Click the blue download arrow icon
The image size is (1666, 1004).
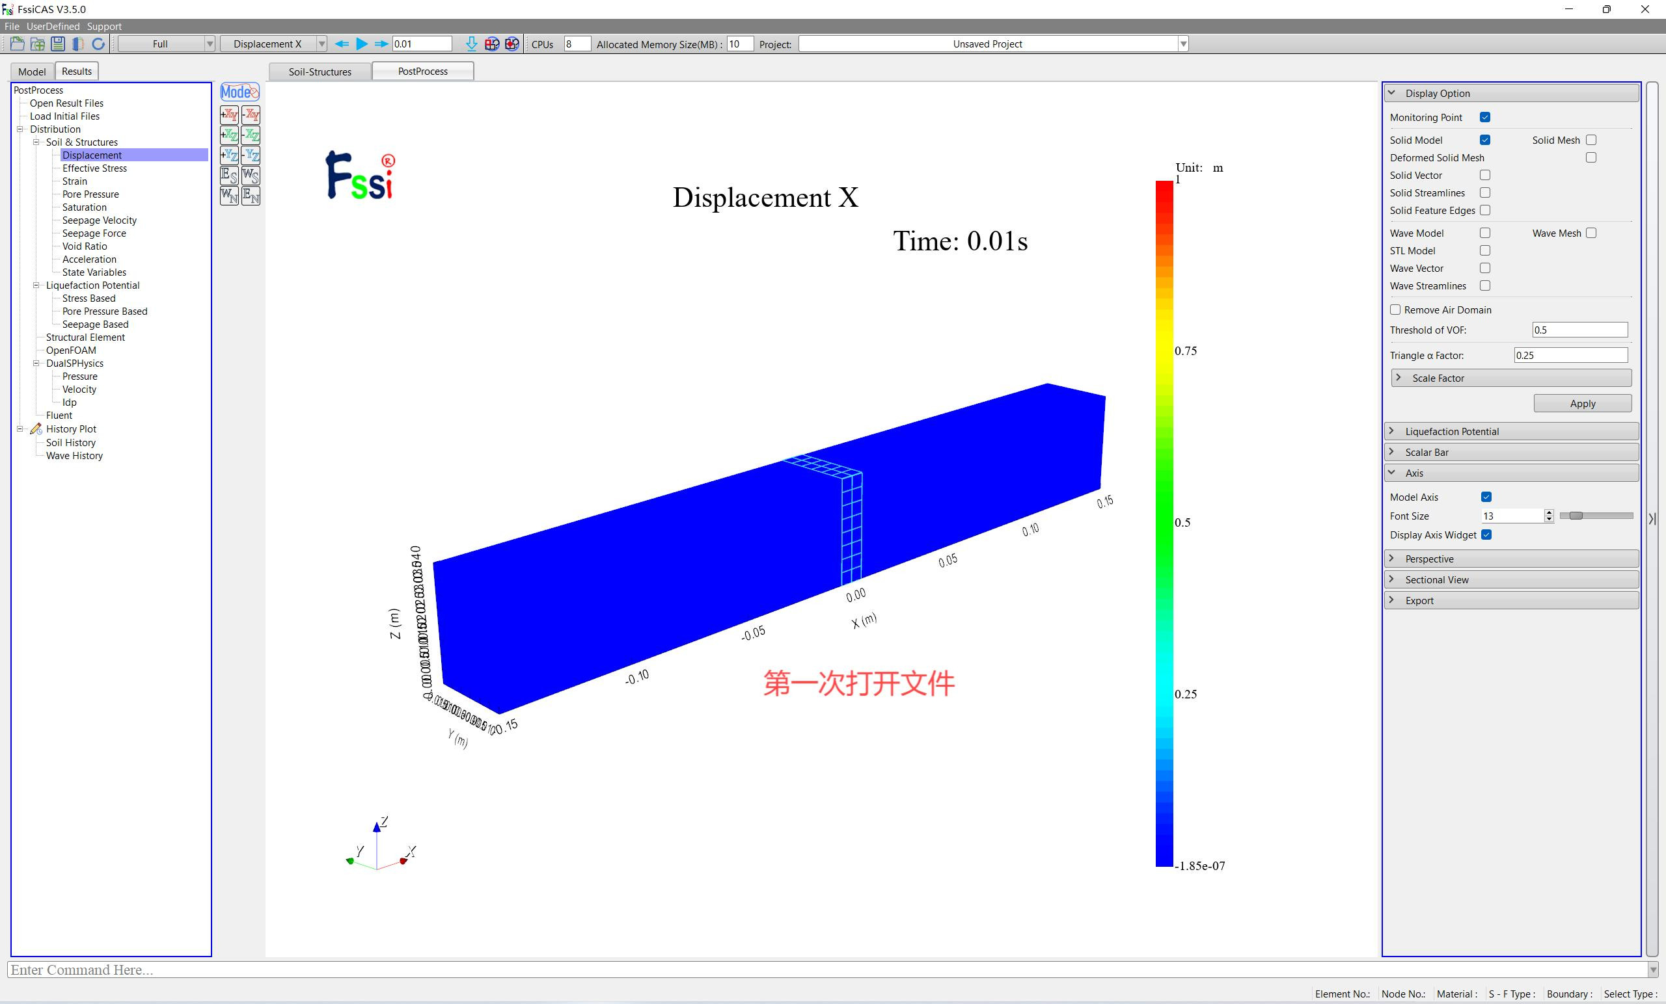click(472, 44)
